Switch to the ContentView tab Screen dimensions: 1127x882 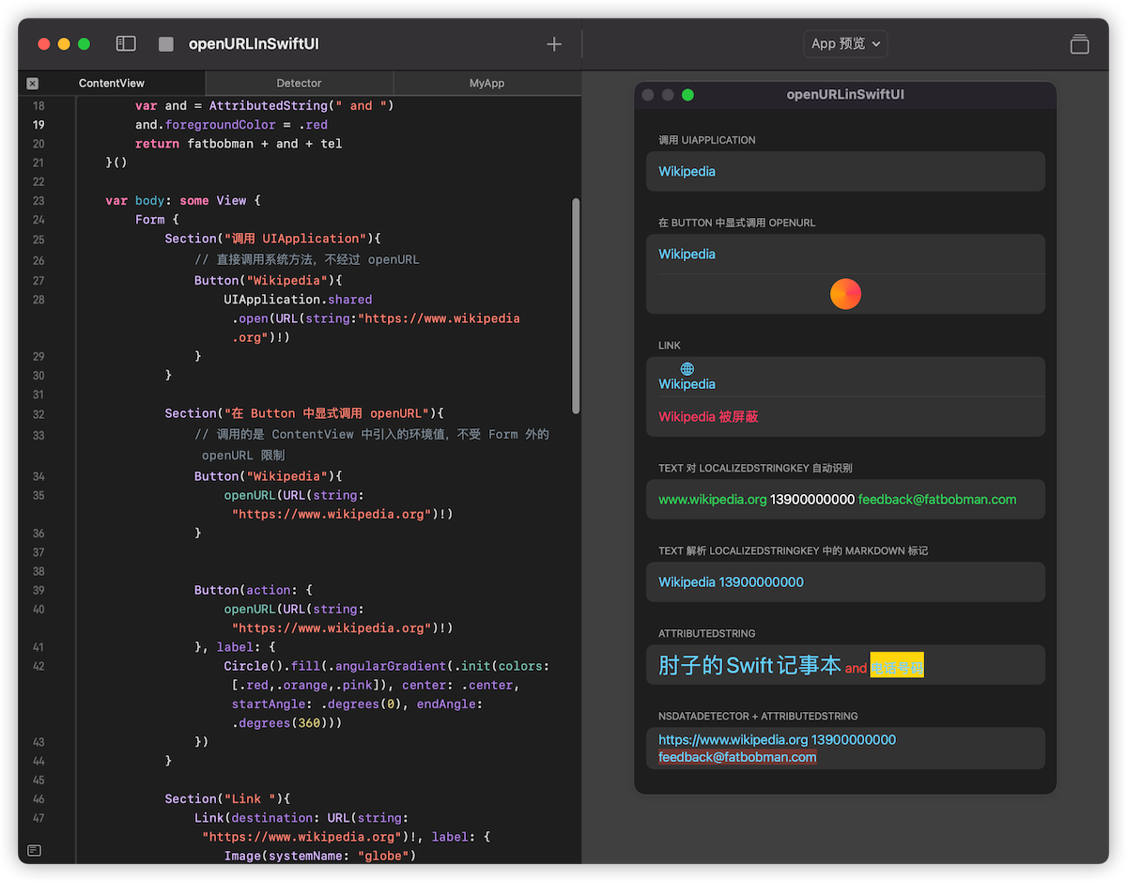(112, 84)
